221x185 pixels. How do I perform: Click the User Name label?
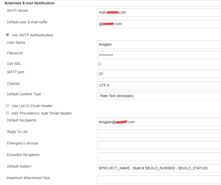(16, 43)
